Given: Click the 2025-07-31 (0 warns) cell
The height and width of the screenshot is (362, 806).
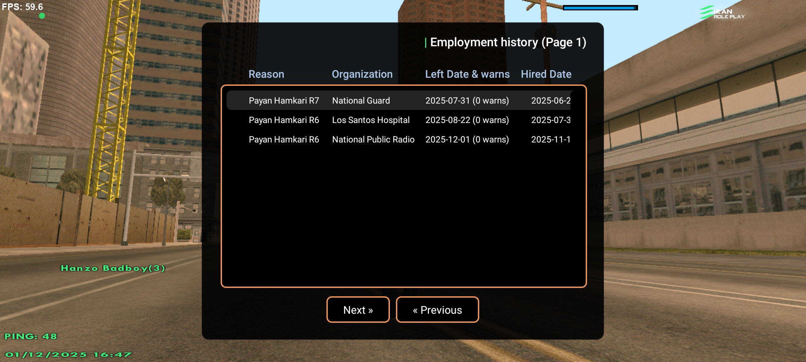Looking at the screenshot, I should click(467, 101).
